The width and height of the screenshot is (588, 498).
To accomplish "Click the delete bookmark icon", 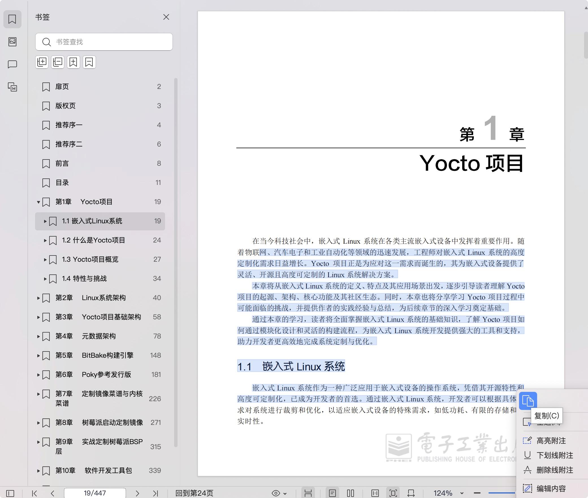I will coord(89,62).
